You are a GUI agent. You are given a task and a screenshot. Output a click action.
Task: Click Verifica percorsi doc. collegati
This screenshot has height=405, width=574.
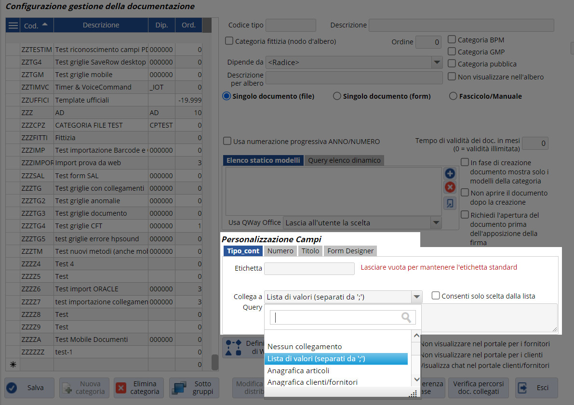point(478,388)
